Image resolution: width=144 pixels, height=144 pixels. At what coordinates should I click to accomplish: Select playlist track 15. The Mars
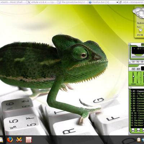[137, 125]
